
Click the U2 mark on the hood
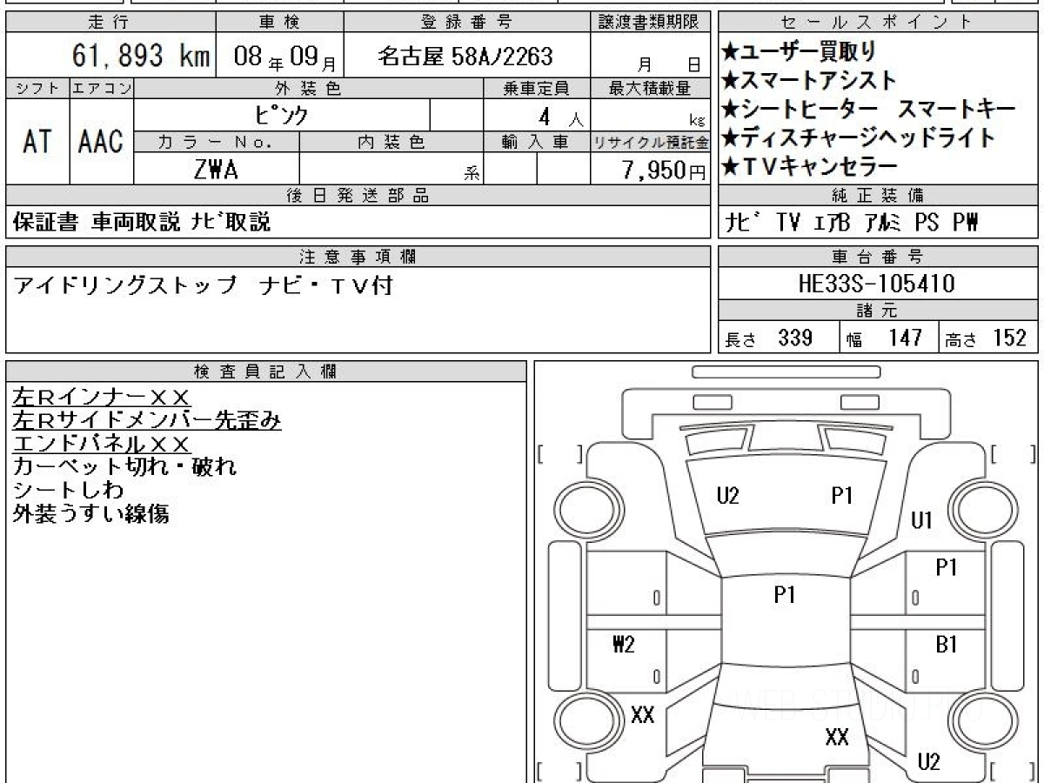728,496
